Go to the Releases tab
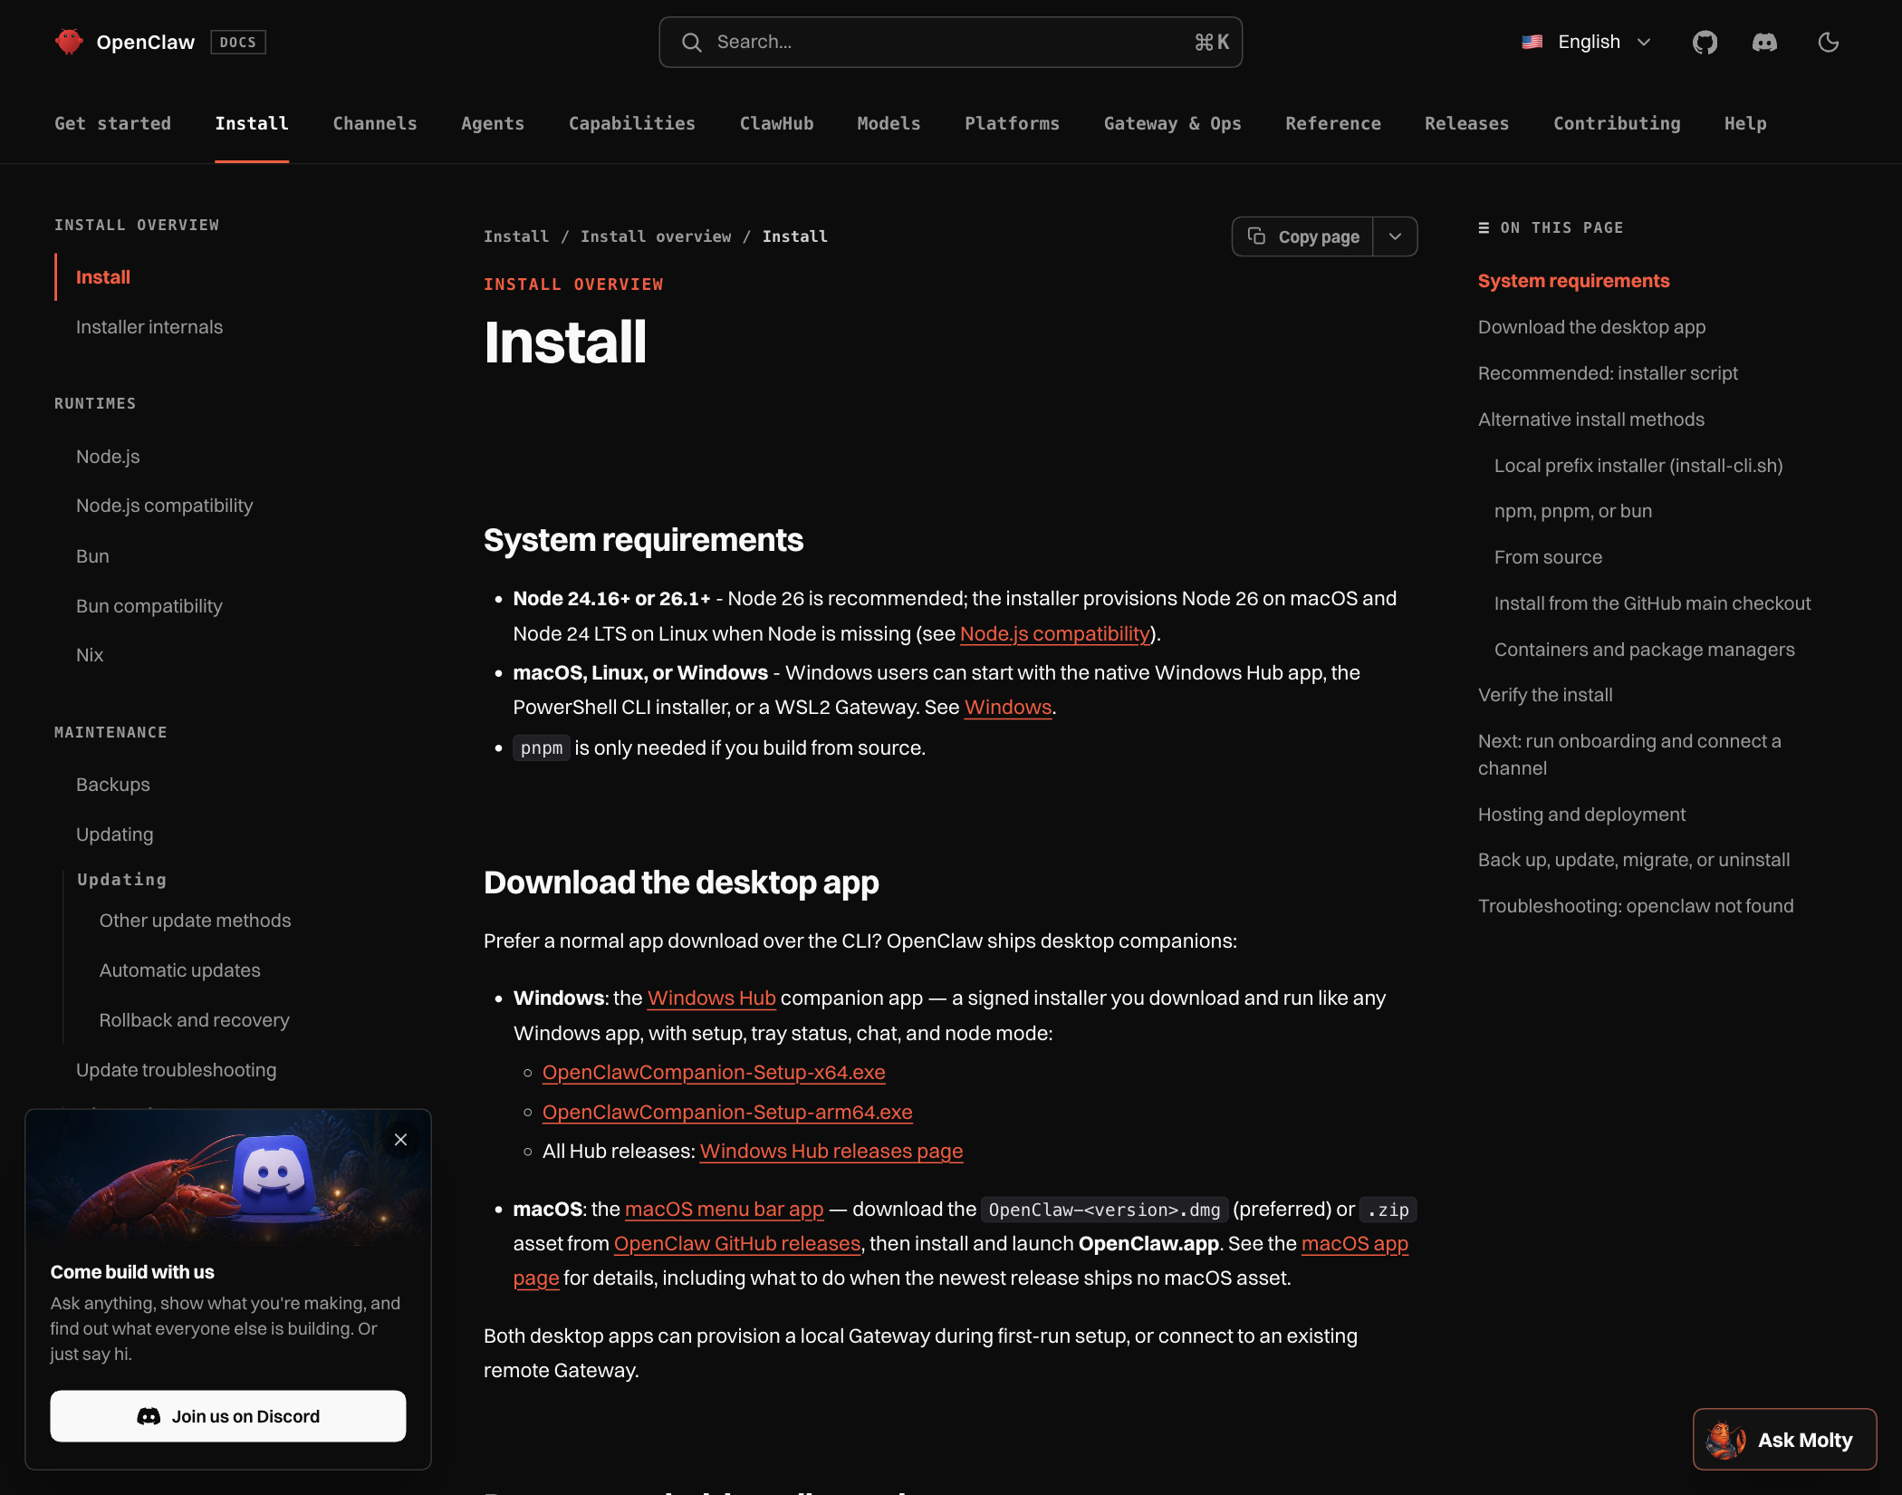 click(x=1466, y=123)
